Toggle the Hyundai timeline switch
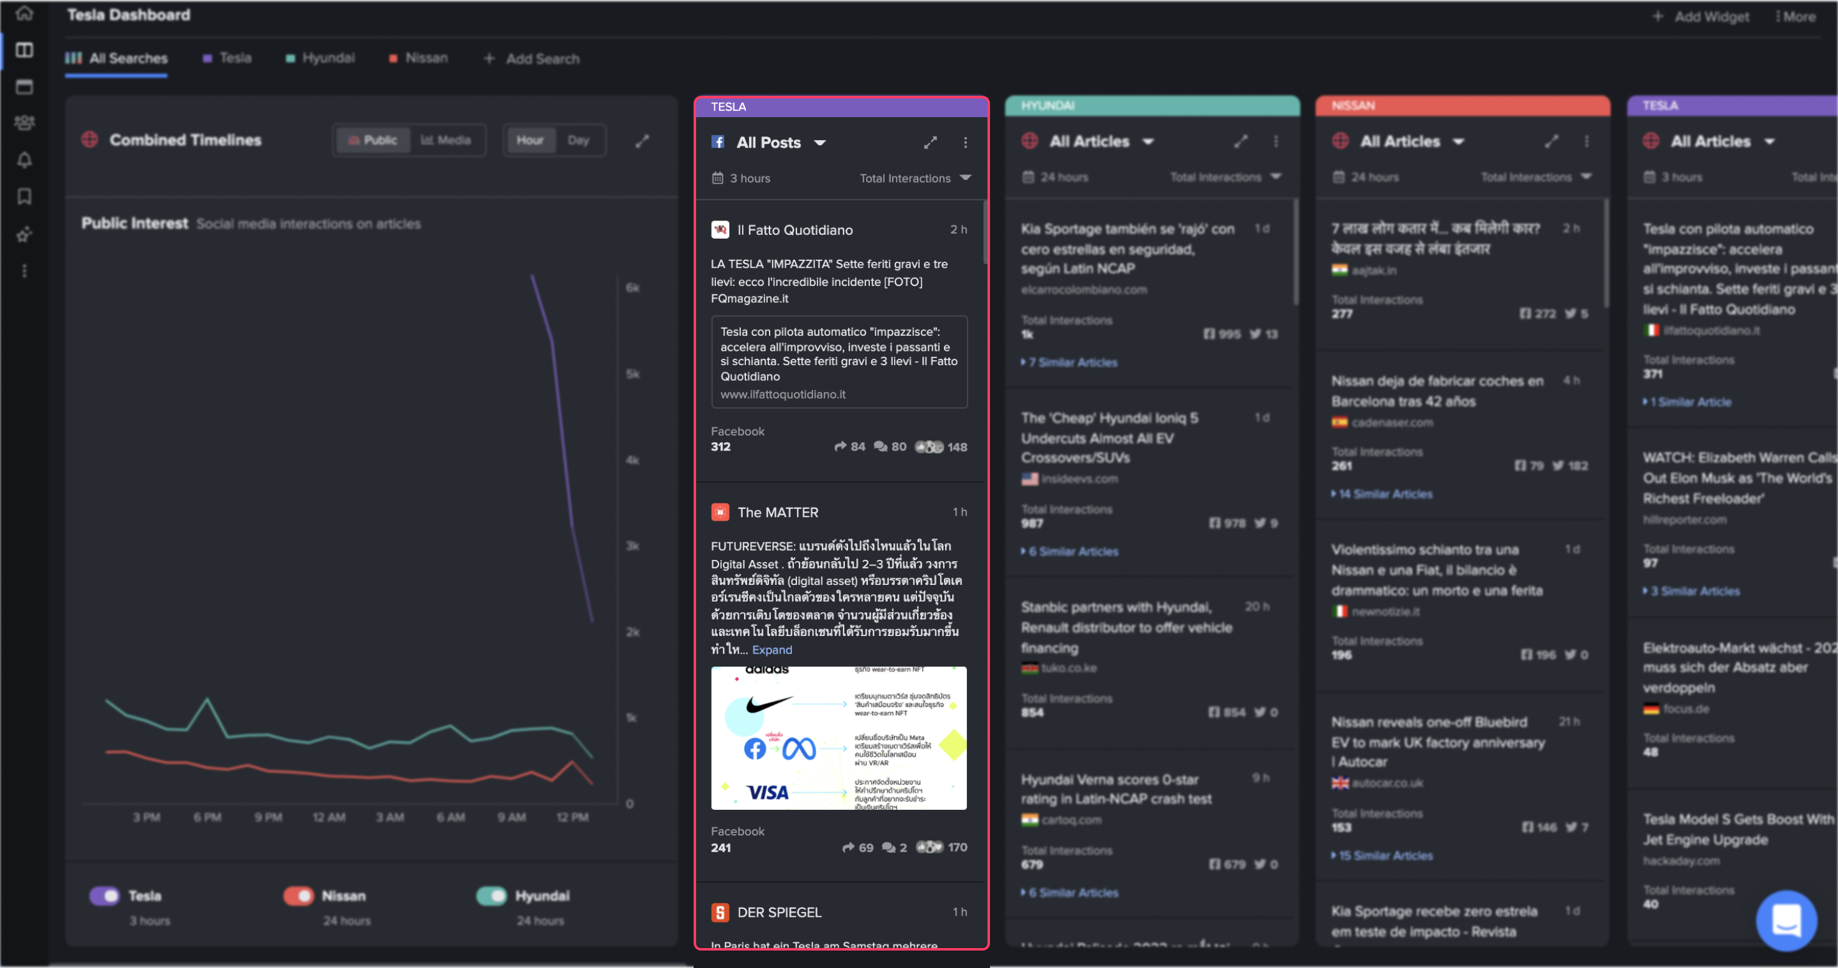This screenshot has height=968, width=1838. pos(491,895)
